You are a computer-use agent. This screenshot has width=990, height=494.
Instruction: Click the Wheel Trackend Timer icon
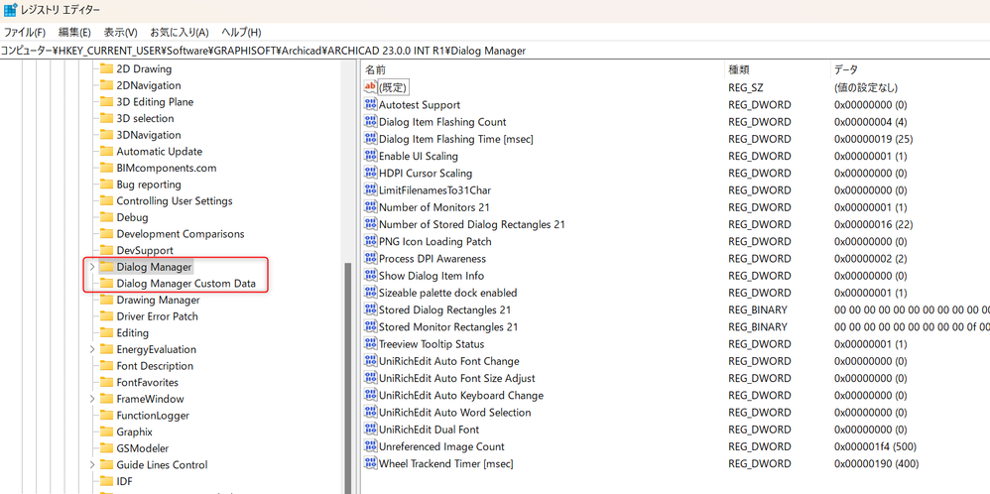(x=371, y=463)
